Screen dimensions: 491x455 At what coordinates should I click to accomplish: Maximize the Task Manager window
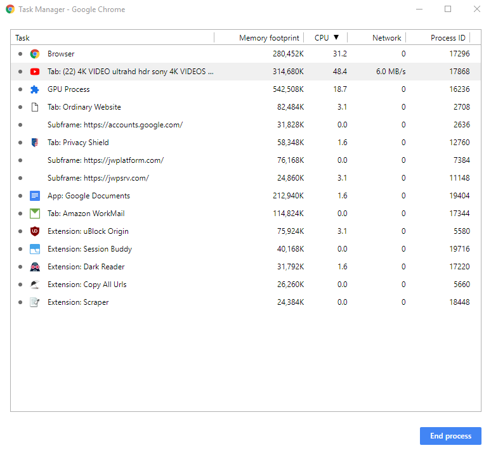[x=448, y=9]
